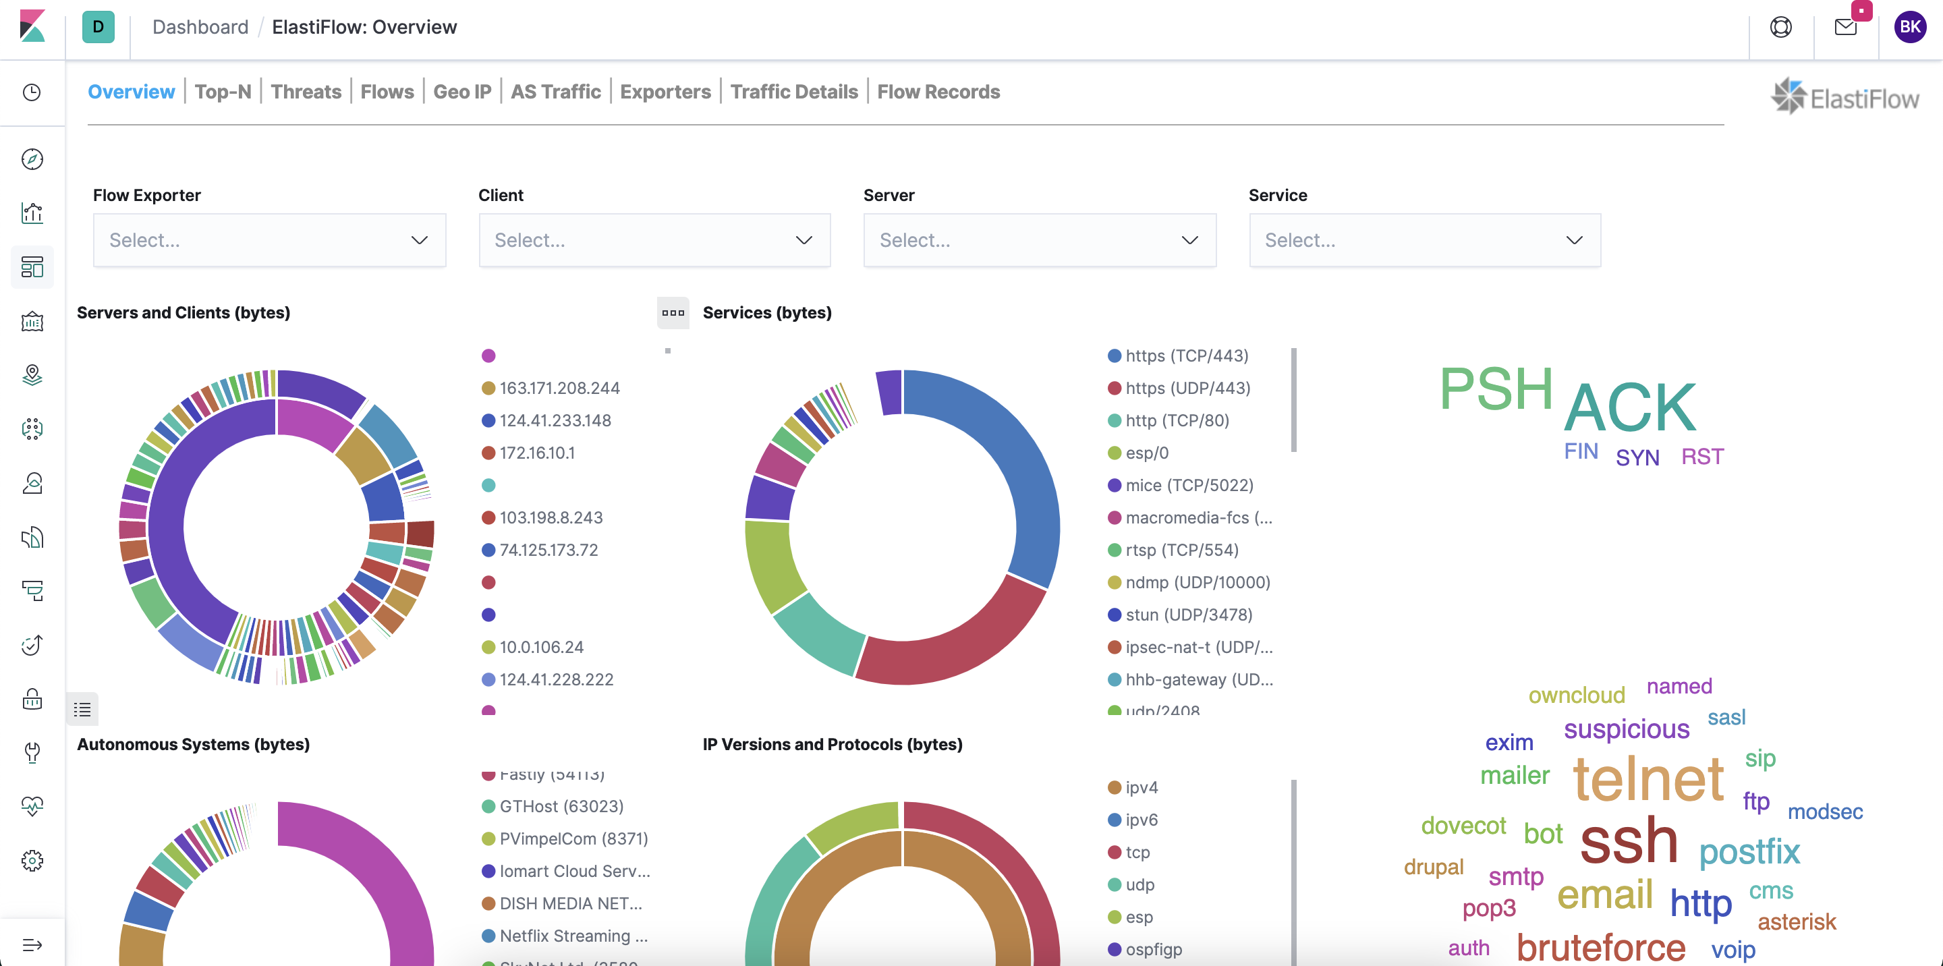The width and height of the screenshot is (1943, 966).
Task: Open Visualize chart icon
Action: click(32, 212)
